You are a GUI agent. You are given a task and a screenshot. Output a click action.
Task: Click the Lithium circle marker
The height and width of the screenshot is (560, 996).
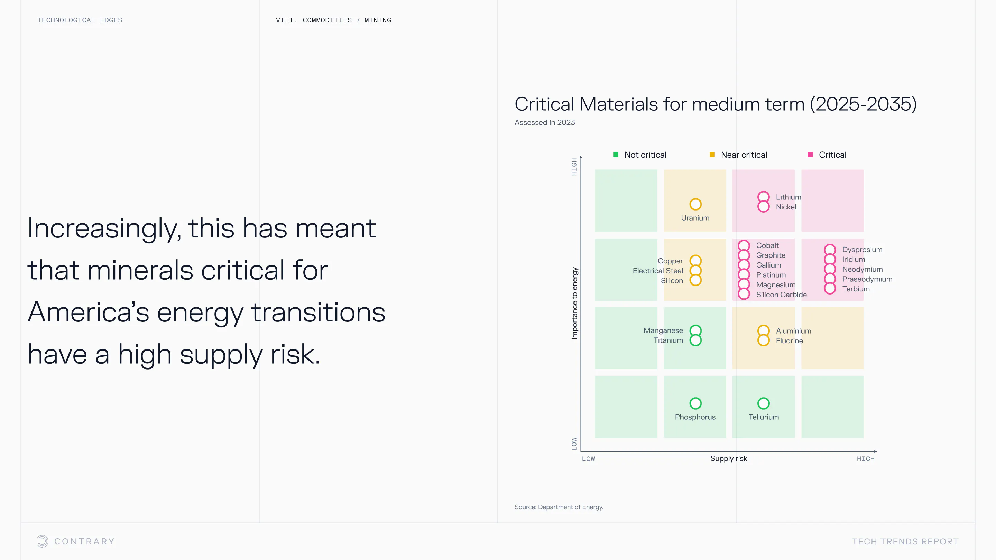pos(763,197)
